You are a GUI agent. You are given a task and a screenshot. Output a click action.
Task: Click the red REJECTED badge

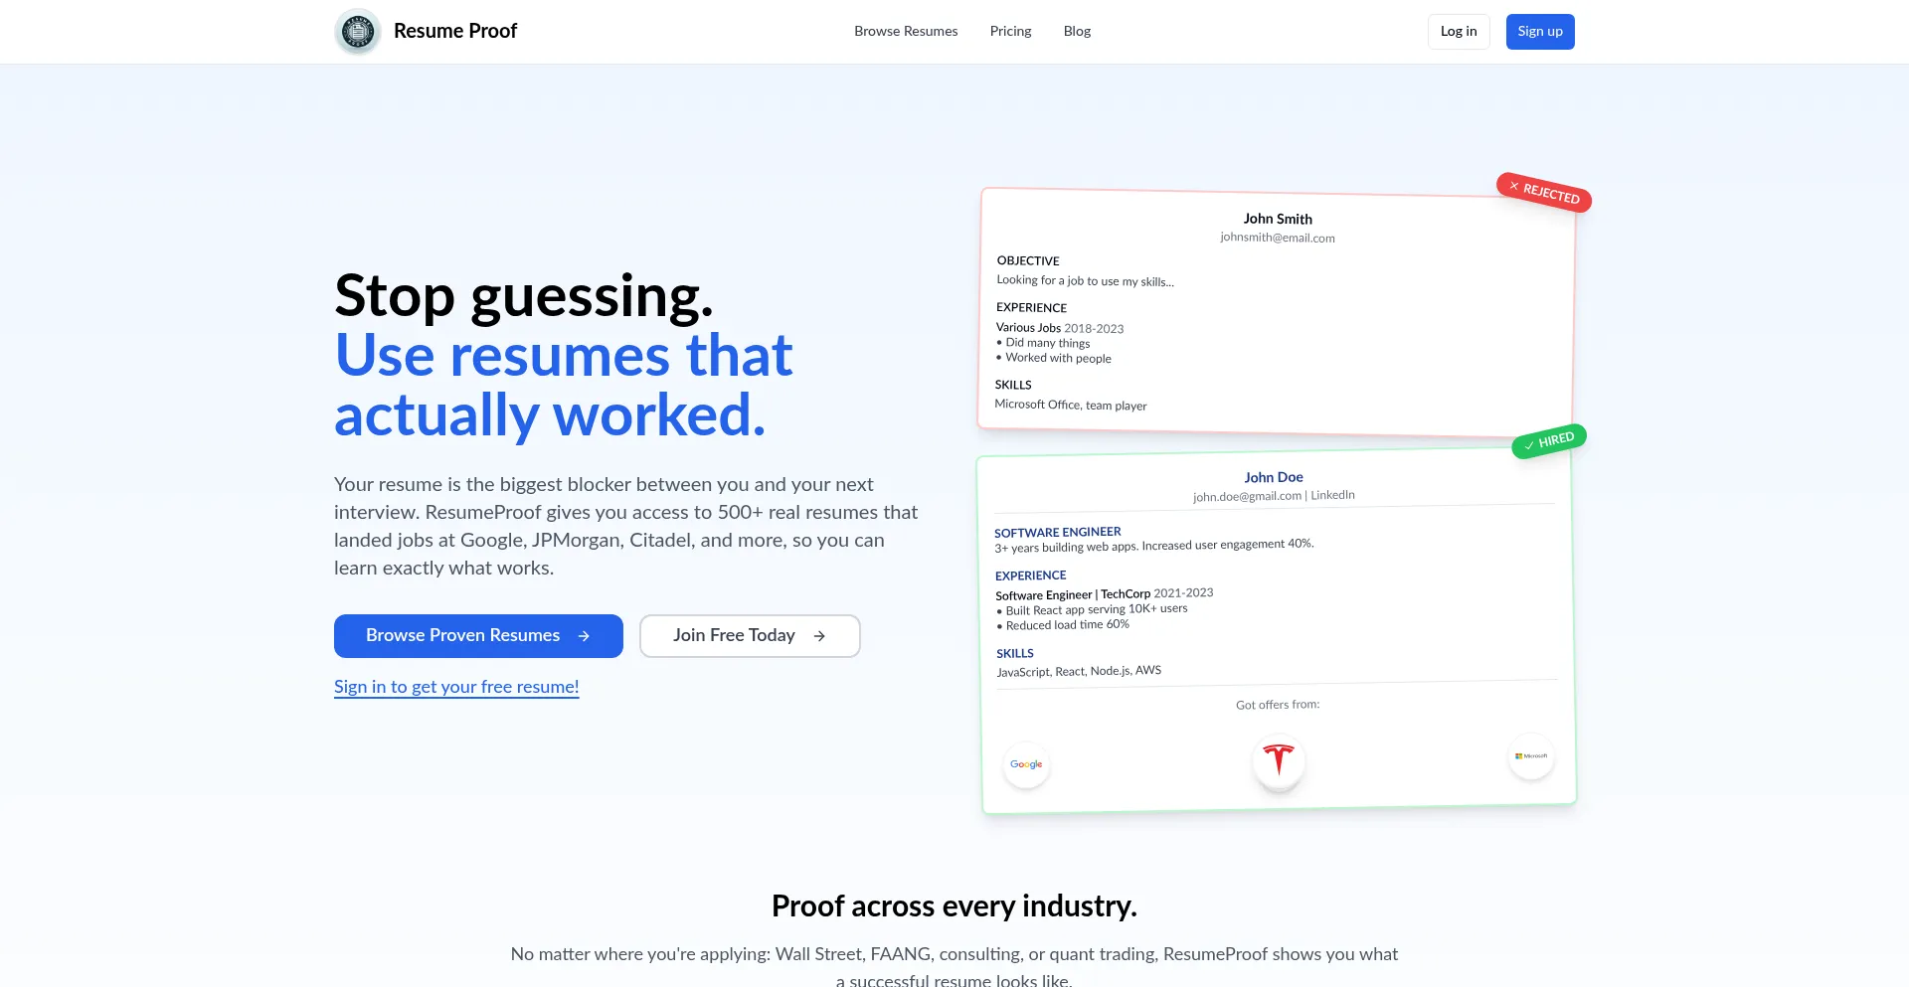[x=1544, y=192]
